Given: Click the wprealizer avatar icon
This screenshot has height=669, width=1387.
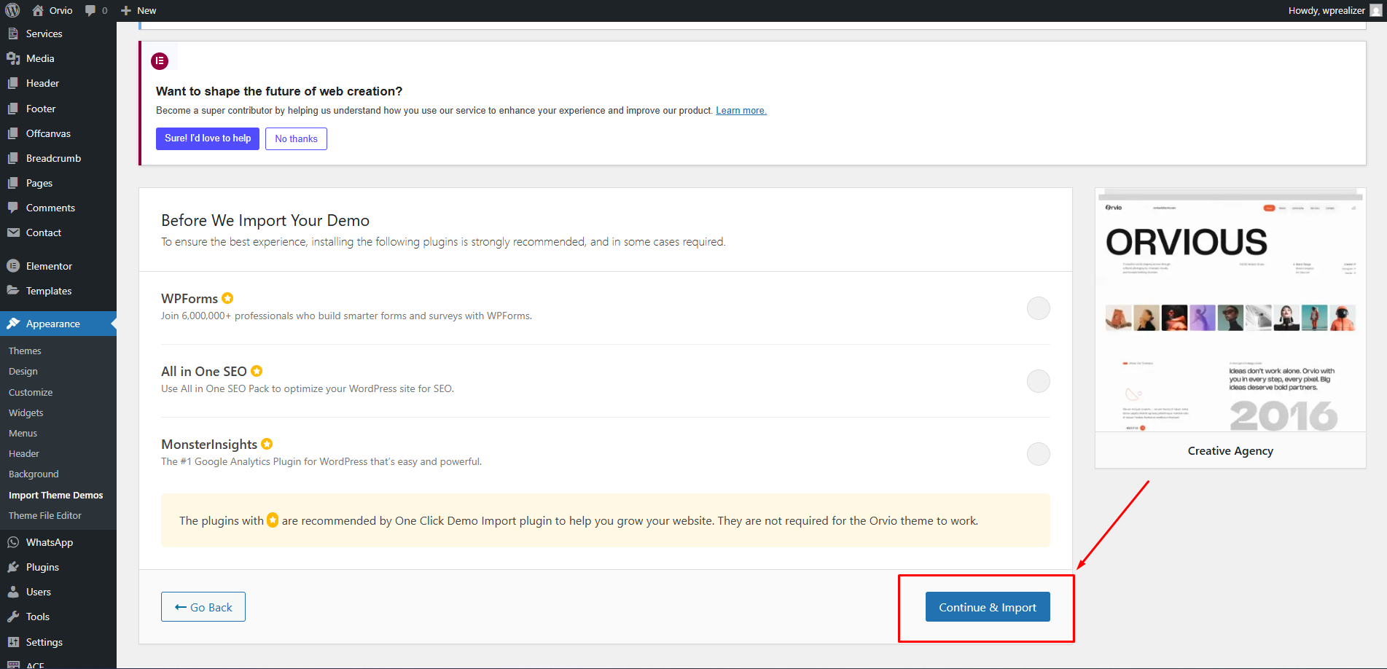Looking at the screenshot, I should point(1375,10).
